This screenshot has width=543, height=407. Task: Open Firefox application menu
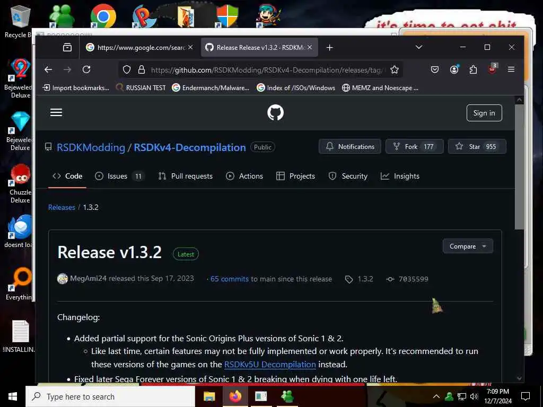pos(511,69)
